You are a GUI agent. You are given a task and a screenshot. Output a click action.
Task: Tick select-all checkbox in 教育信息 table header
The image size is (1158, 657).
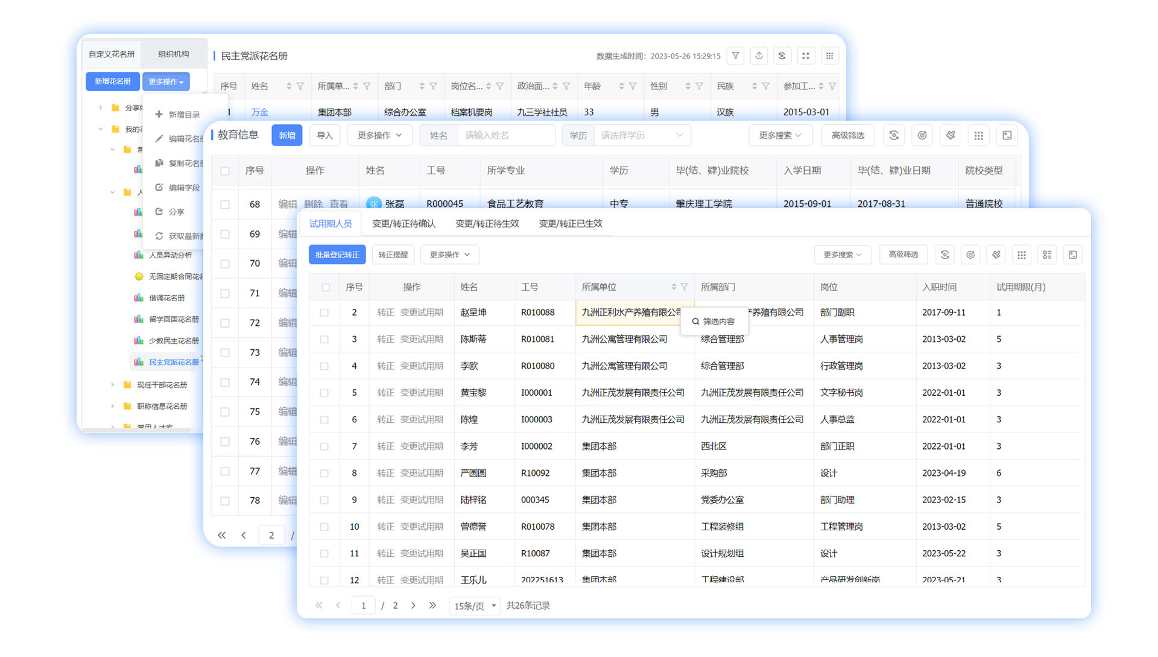coord(225,171)
